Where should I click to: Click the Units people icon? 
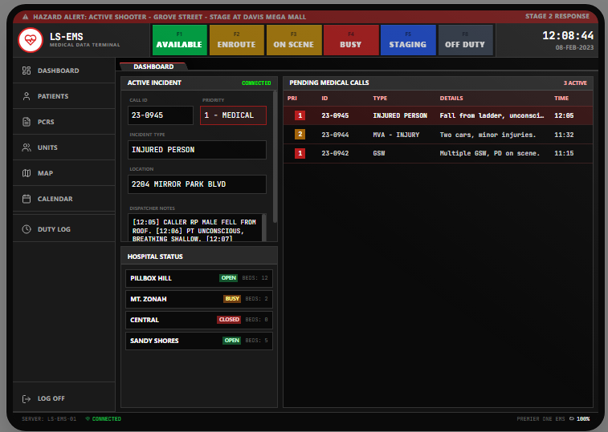(x=27, y=147)
